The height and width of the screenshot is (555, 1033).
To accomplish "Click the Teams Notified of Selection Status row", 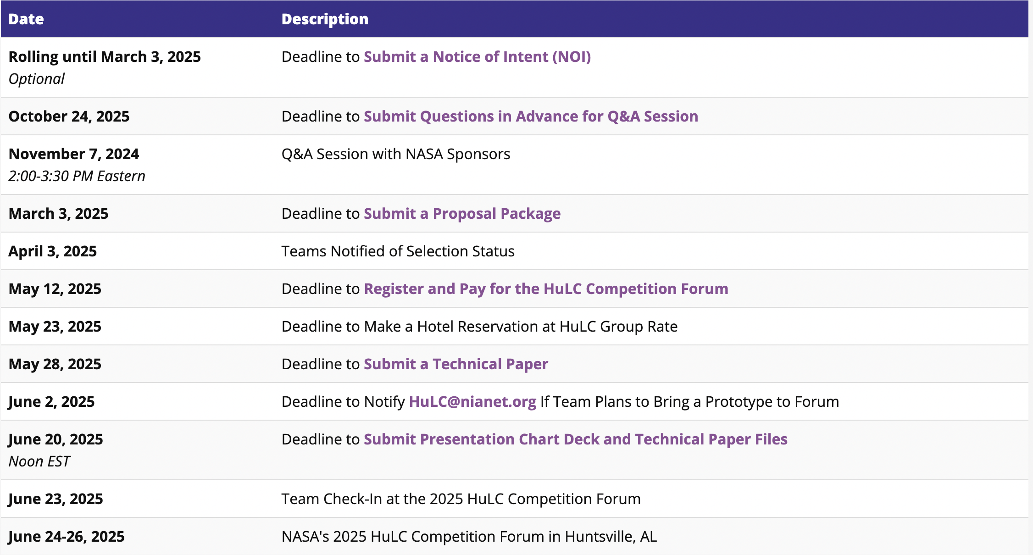I will point(398,251).
